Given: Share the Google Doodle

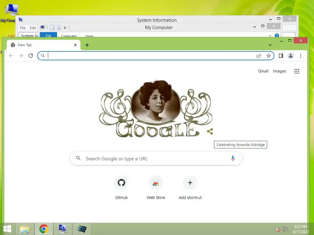Looking at the screenshot, I should pyautogui.click(x=210, y=131).
